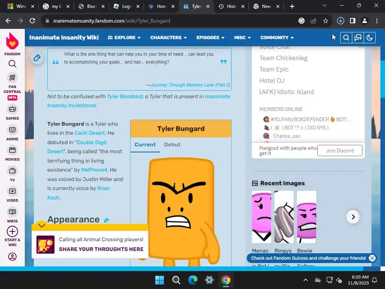
Task: Open Windows taskbar search
Action: coord(176,280)
